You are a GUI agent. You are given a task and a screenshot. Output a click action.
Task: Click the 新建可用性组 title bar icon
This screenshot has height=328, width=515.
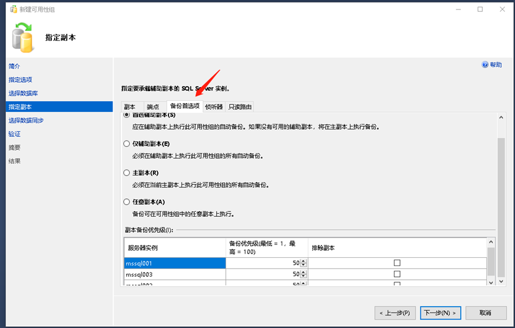click(x=14, y=9)
